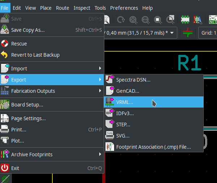This screenshot has width=217, height=183.
Task: Select Revert to Last Backup
Action: click(52, 55)
